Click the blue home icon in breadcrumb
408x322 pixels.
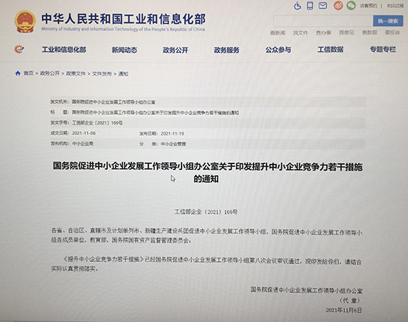click(x=18, y=73)
